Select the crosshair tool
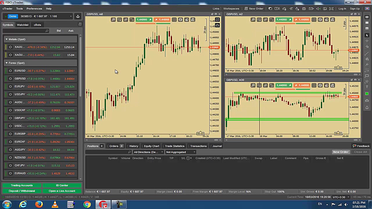Screen dimensions: 372x209 click(367, 41)
